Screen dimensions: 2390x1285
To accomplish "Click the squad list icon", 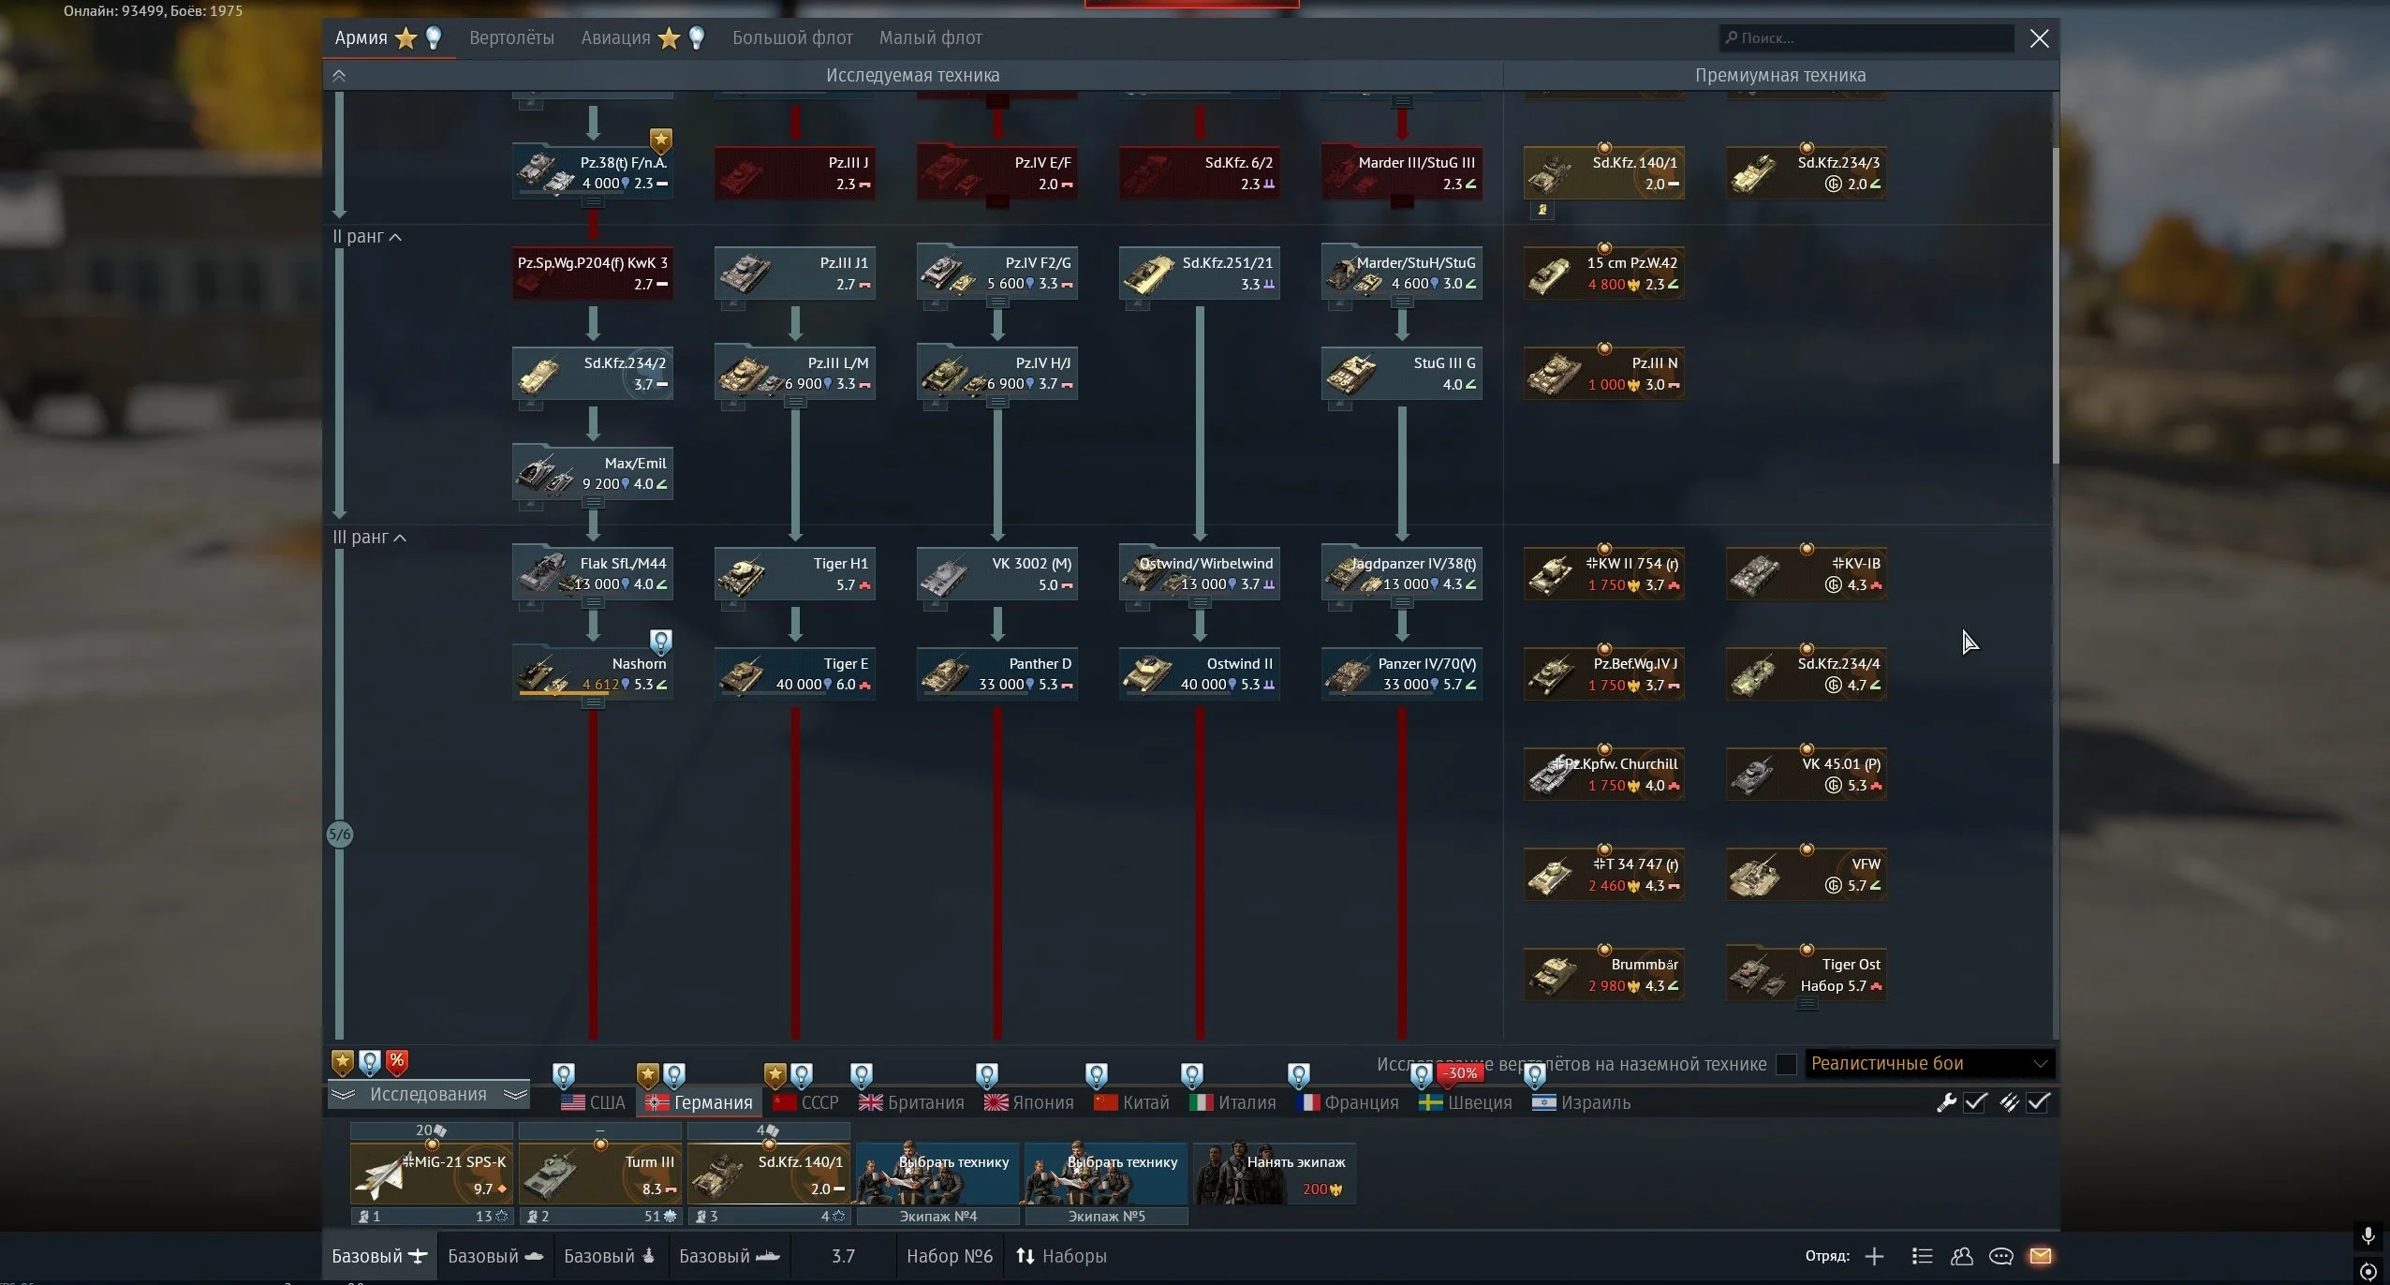I will (1922, 1256).
